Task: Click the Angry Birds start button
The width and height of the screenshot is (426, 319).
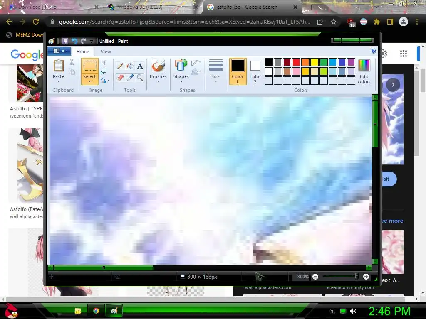Action: coord(12,311)
